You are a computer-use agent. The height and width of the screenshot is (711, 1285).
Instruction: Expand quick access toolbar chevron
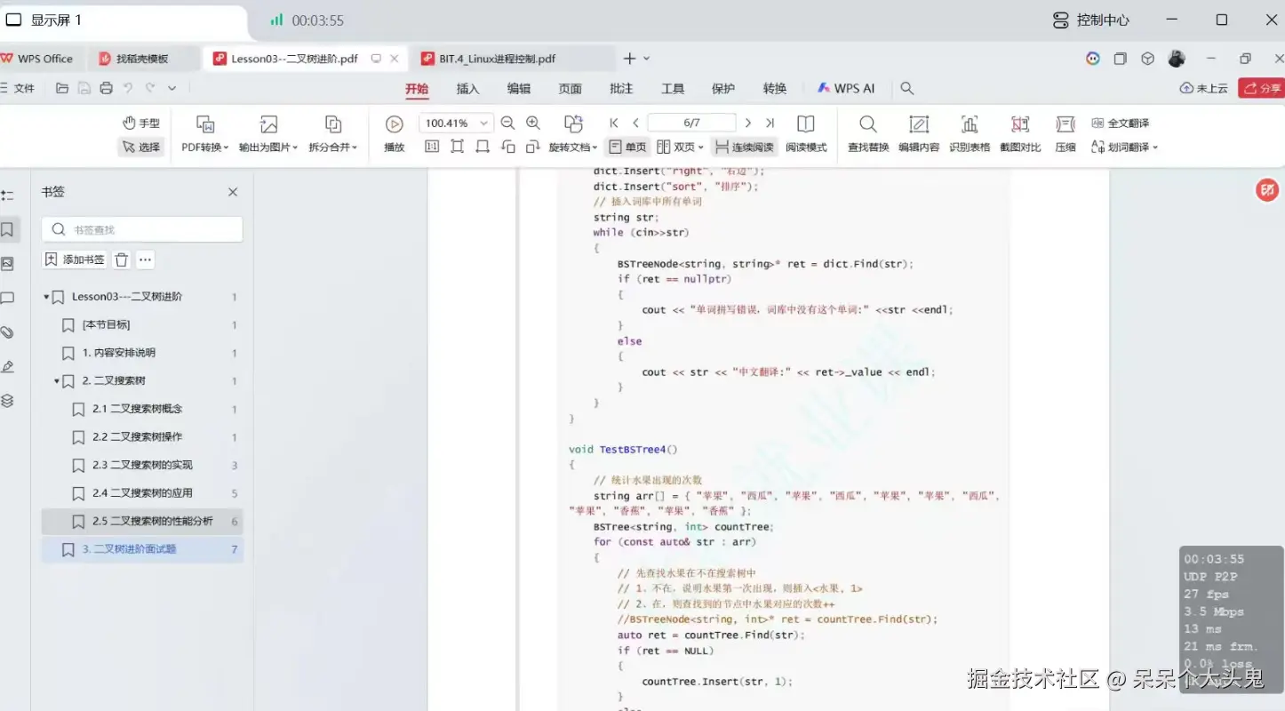[172, 89]
